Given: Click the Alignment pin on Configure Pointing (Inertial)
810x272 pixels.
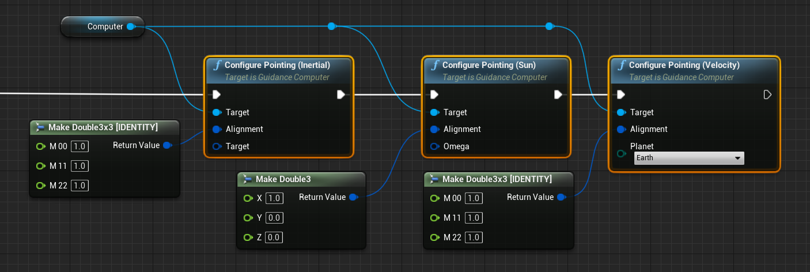Looking at the screenshot, I should tap(217, 129).
